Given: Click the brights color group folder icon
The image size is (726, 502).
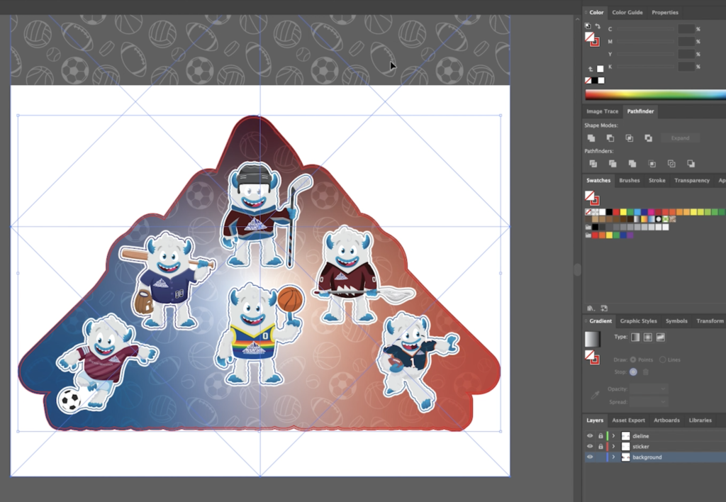Looking at the screenshot, I should coord(588,235).
